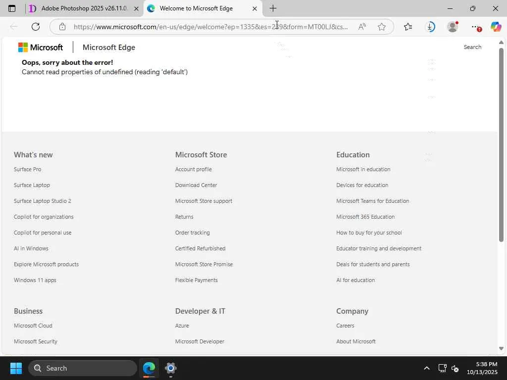
Task: Start Read aloud from address bar
Action: tap(362, 27)
